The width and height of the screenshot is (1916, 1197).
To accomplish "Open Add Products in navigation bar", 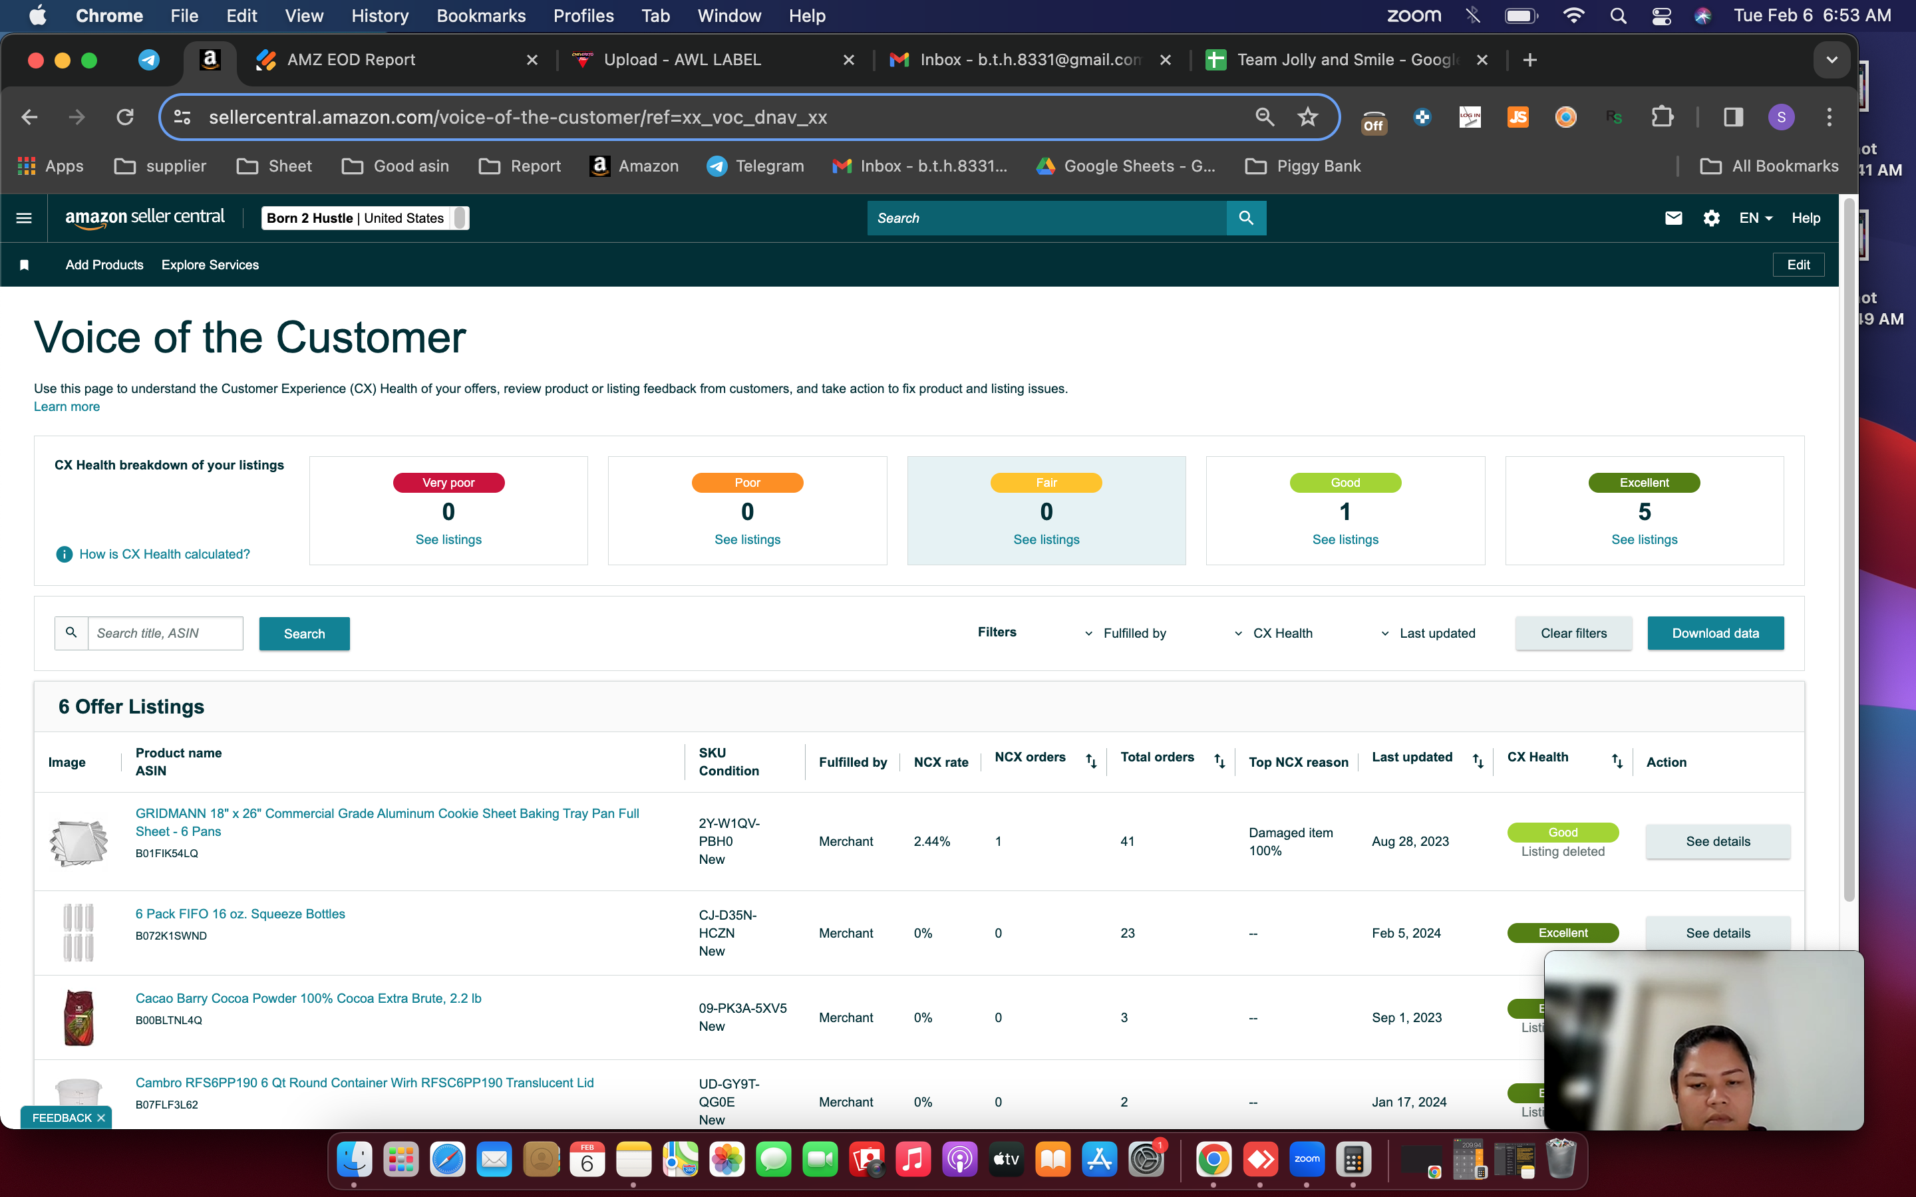I will click(104, 265).
